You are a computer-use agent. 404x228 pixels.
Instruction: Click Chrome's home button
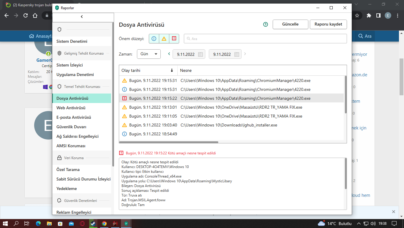click(35, 15)
